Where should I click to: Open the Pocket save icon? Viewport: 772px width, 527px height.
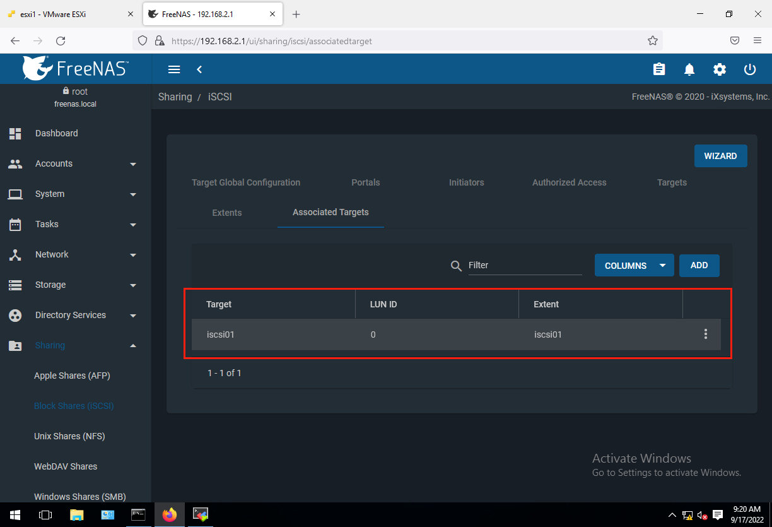[x=735, y=40]
